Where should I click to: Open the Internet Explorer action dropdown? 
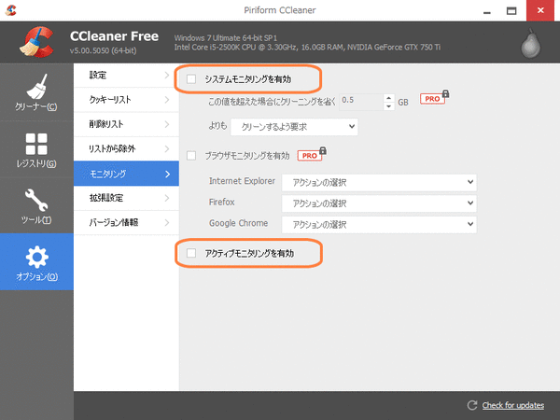point(379,183)
